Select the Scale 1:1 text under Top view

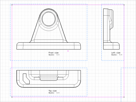click(54, 93)
